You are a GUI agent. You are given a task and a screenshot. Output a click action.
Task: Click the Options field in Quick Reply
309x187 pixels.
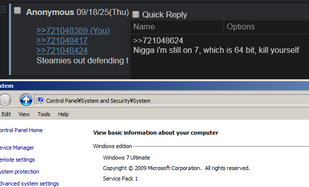pos(267,27)
